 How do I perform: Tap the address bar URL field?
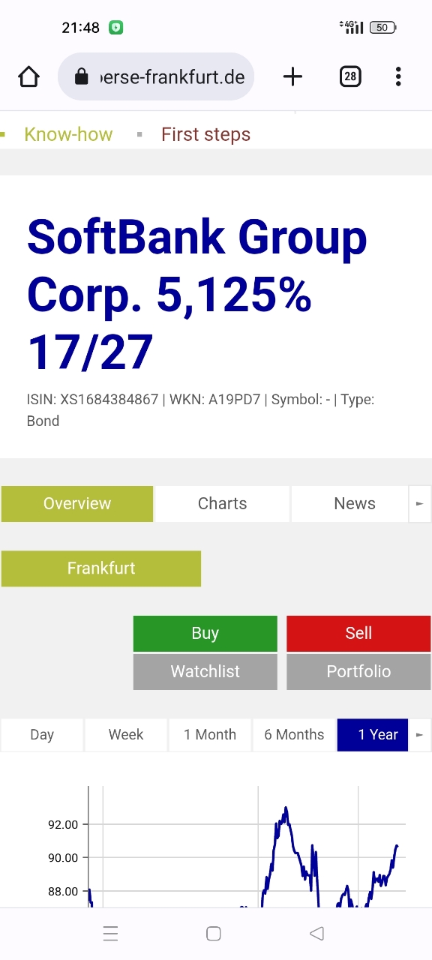tap(156, 76)
